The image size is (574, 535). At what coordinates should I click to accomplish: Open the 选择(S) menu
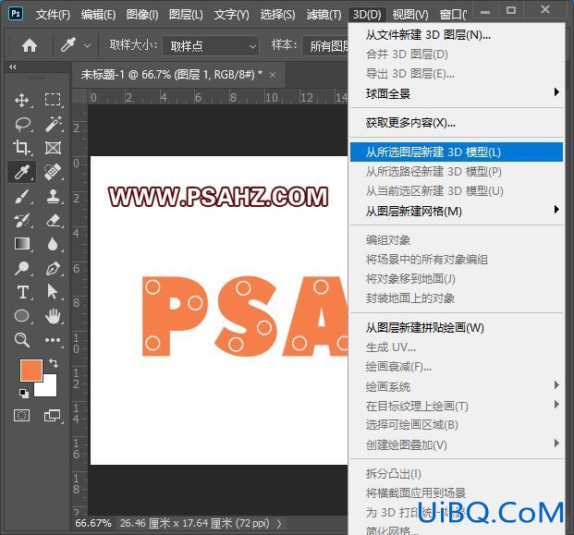point(277,15)
